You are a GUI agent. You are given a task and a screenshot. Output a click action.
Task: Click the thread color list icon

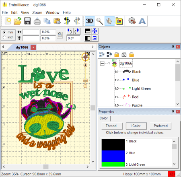(119, 21)
